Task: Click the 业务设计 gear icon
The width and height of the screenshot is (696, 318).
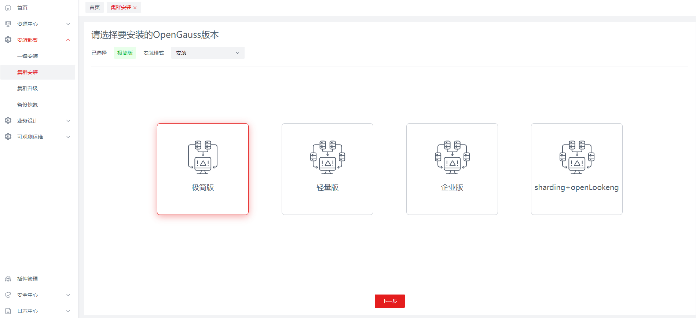Action: [8, 120]
